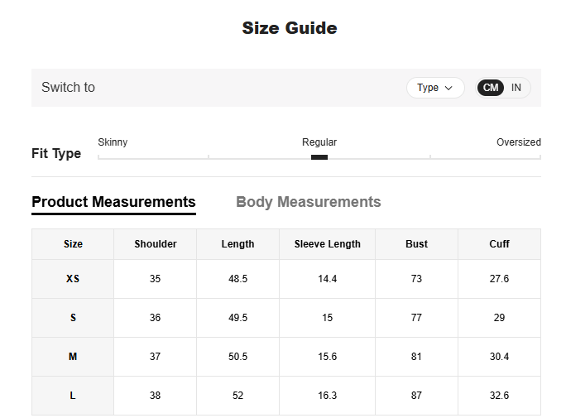Click the Length column header

(237, 244)
